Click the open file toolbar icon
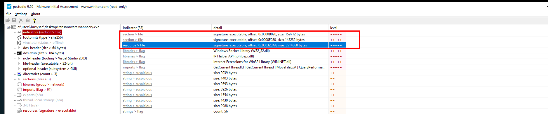 [x=8, y=20]
